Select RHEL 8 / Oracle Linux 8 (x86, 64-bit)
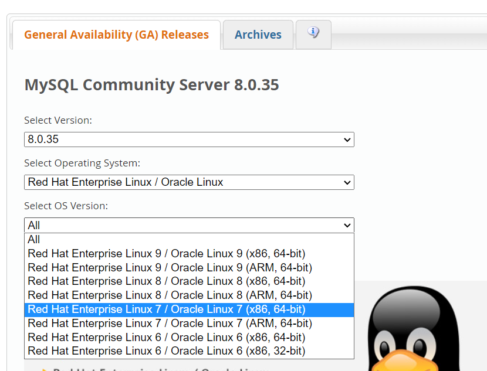Viewport: 487px width, 371px height. coord(189,281)
